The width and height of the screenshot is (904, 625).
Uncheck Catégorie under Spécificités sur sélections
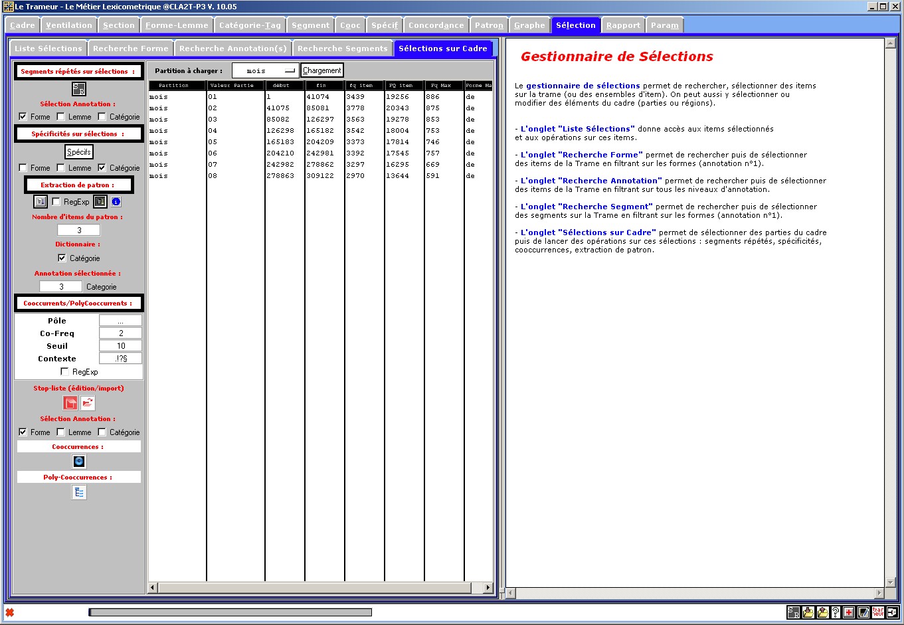[102, 167]
